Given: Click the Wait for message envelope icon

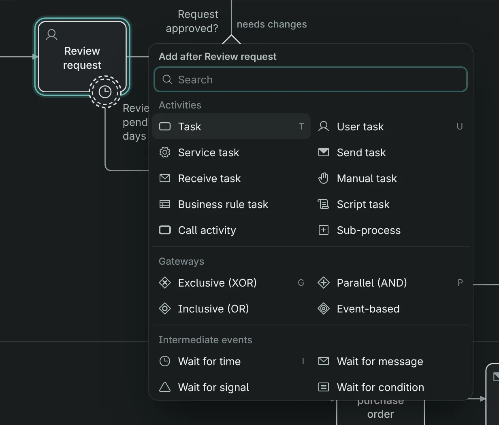Looking at the screenshot, I should click(324, 361).
